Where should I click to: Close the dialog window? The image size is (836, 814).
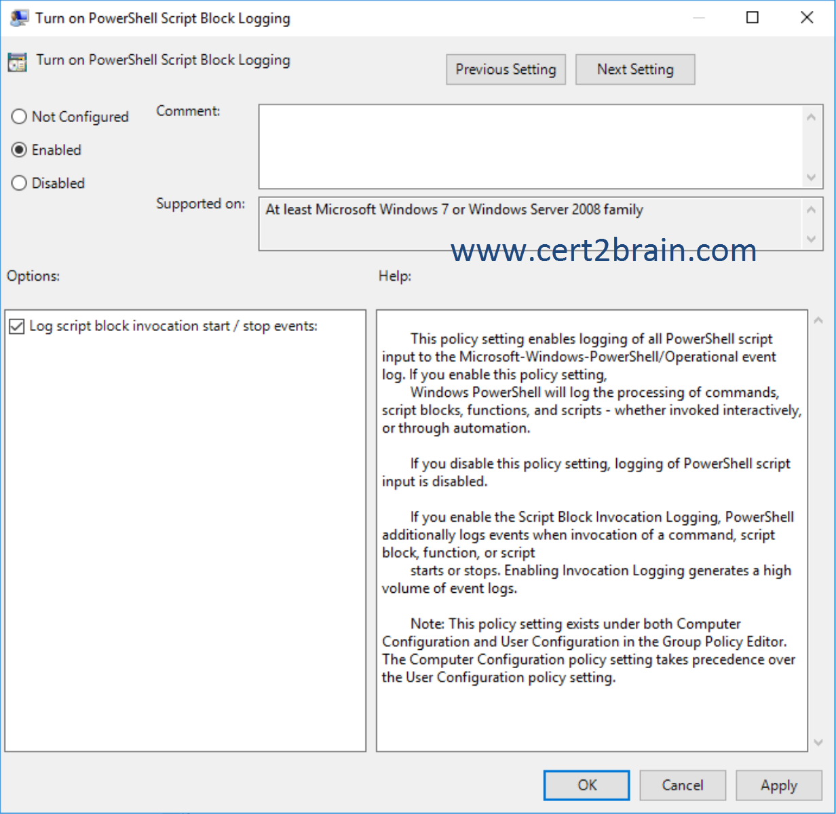click(x=807, y=18)
